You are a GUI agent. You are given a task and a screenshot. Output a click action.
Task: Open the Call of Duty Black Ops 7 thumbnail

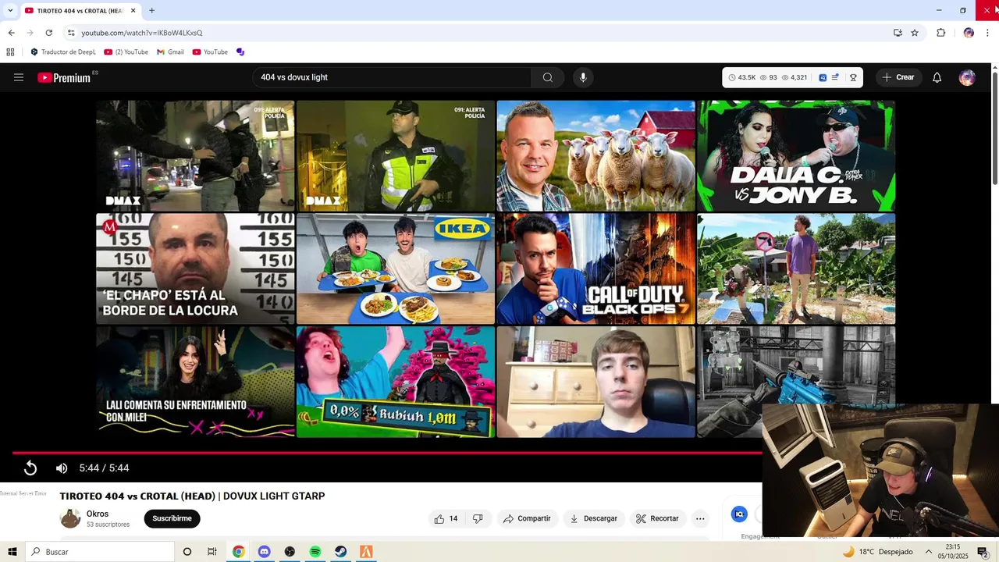tap(595, 269)
